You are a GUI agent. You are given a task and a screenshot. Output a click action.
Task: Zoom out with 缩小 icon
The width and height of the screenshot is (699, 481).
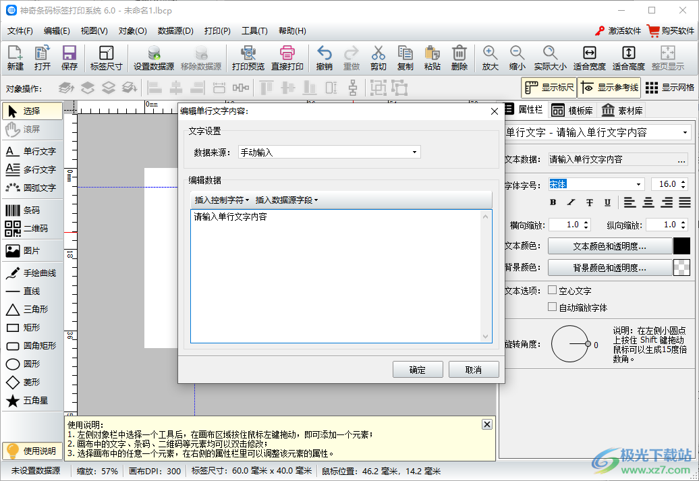pyautogui.click(x=517, y=58)
